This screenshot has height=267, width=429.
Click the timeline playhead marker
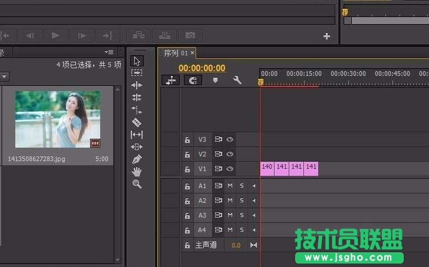pyautogui.click(x=260, y=82)
